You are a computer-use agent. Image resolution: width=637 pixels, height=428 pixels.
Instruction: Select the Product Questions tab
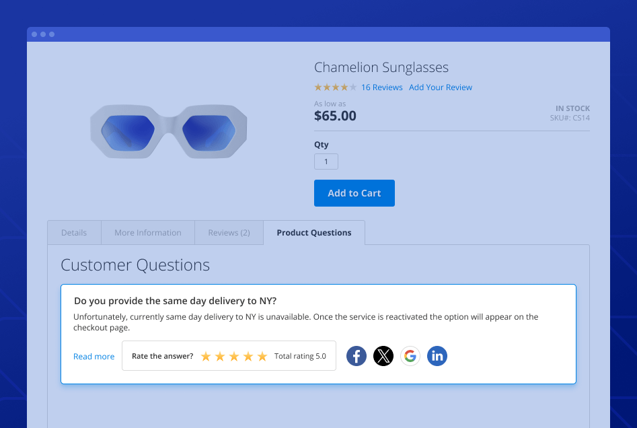(313, 232)
